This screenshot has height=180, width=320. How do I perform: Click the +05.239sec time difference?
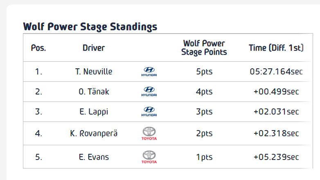(x=276, y=157)
